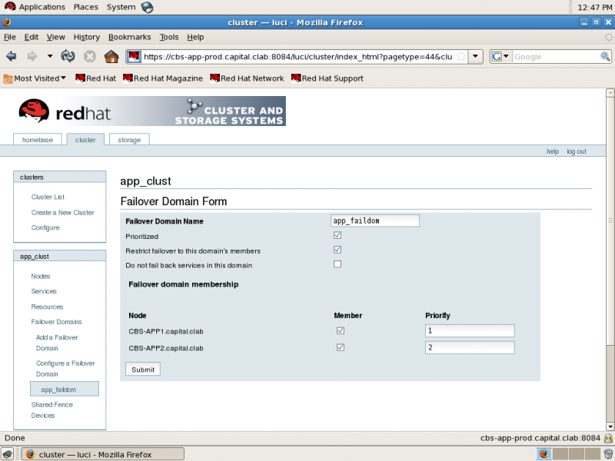Open the Bookmarks menu
Screen dimensions: 615x461
pyautogui.click(x=129, y=37)
